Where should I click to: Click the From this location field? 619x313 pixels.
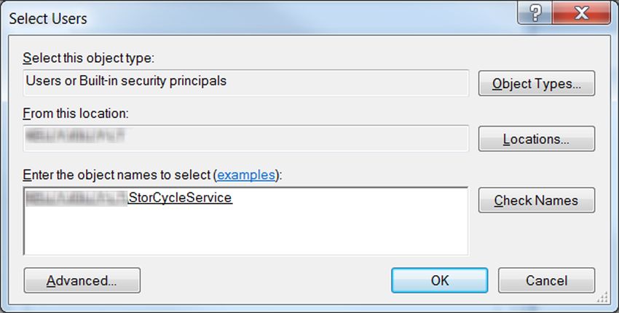(x=246, y=138)
